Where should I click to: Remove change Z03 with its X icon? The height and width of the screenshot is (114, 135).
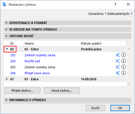click(118, 55)
